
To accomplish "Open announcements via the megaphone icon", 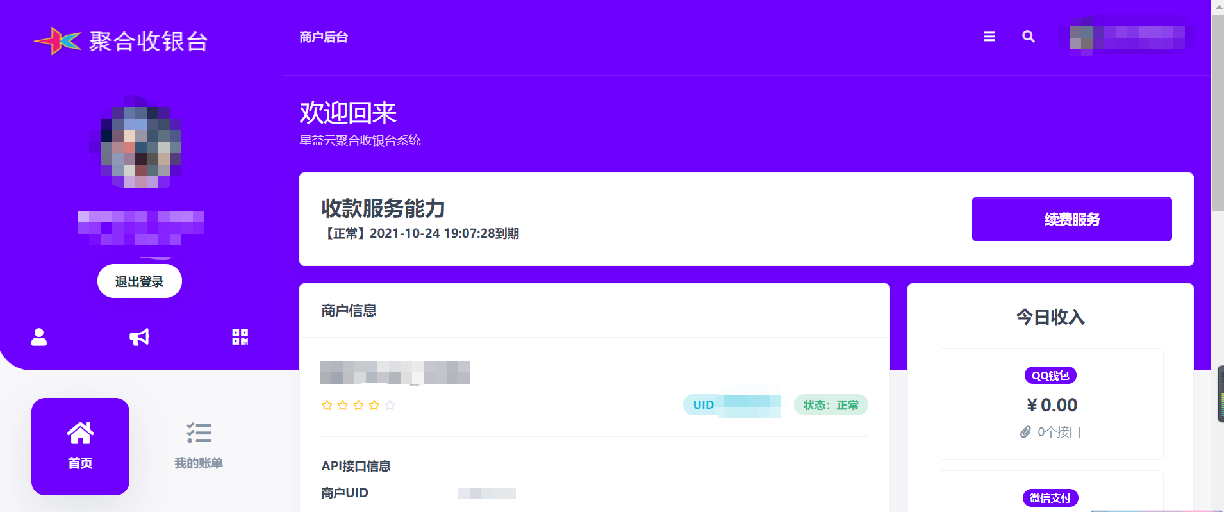I will (139, 337).
